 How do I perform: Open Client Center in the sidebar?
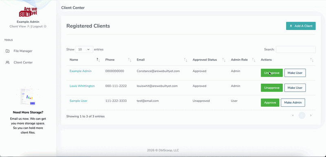[x=23, y=62]
